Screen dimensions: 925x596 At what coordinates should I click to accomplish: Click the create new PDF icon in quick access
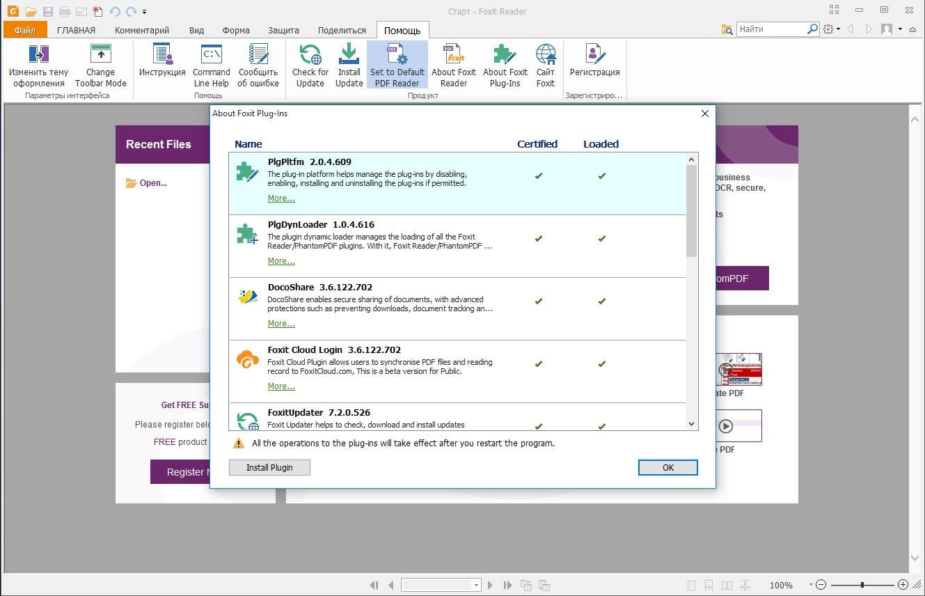(x=98, y=12)
